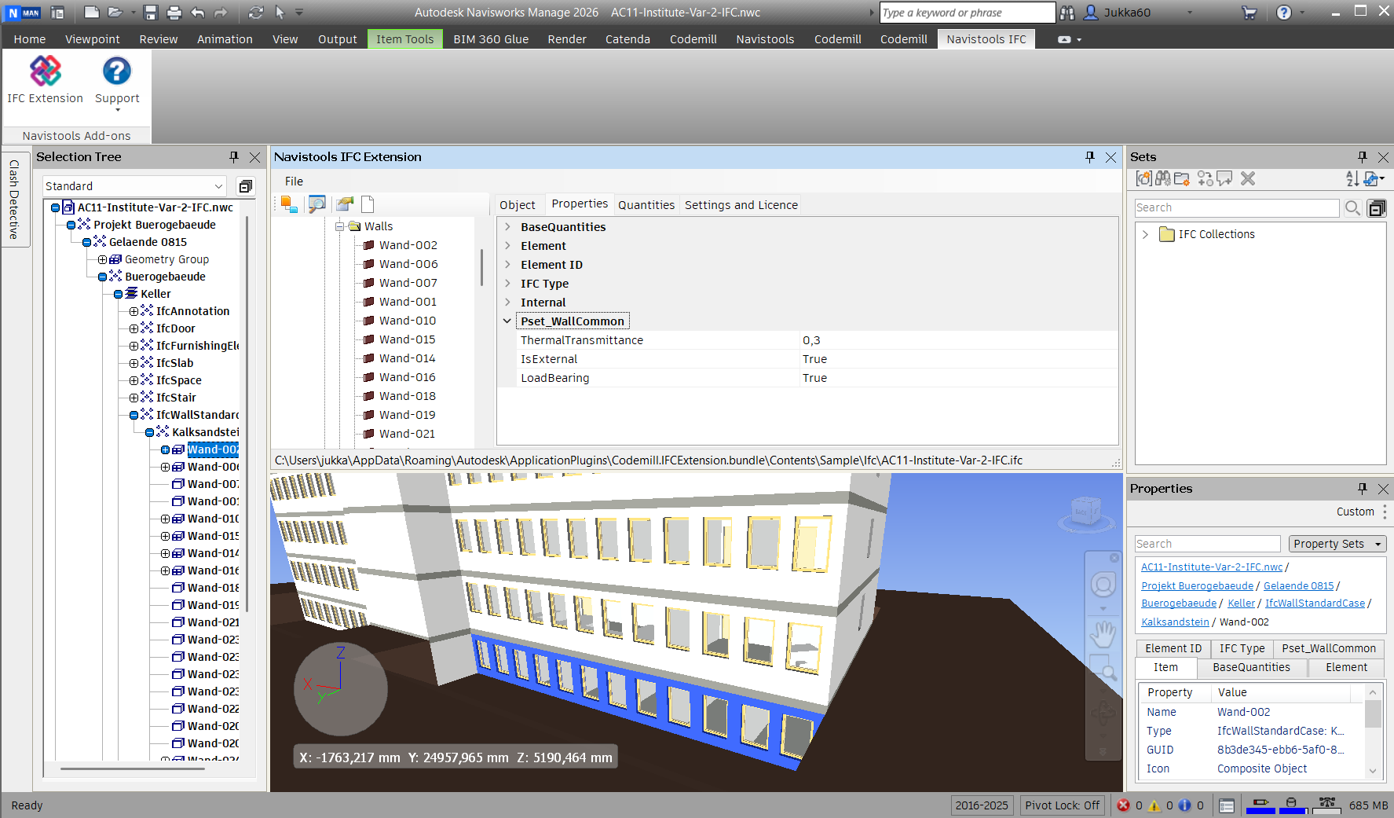
Task: Click the Search field in Sets panel
Action: pyautogui.click(x=1236, y=207)
